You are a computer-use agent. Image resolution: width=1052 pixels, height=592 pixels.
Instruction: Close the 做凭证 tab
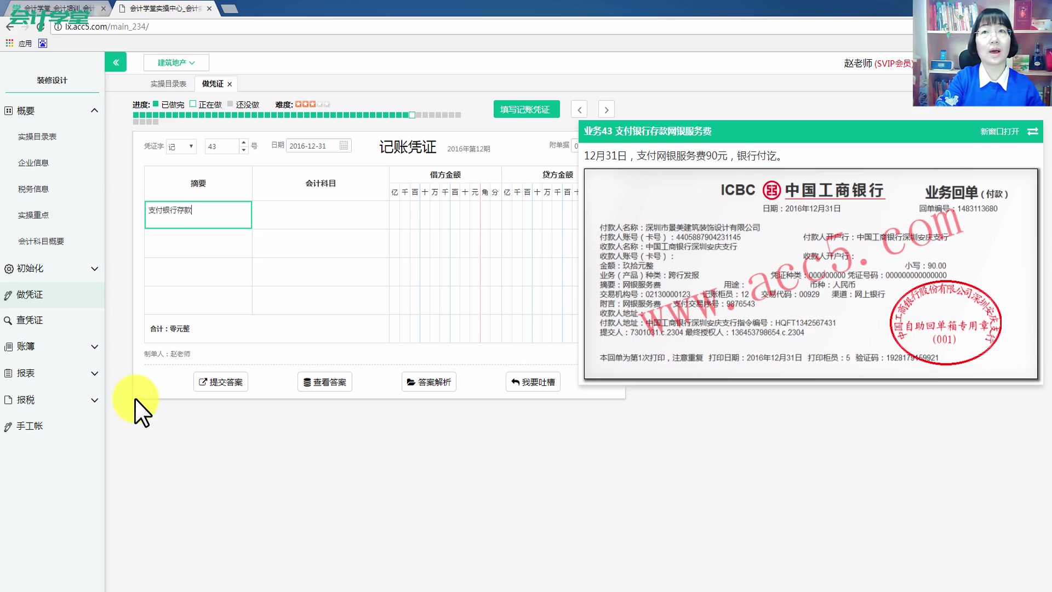230,84
